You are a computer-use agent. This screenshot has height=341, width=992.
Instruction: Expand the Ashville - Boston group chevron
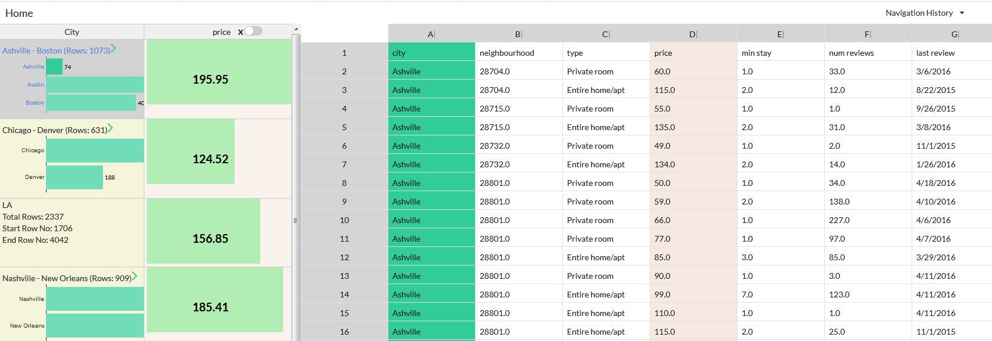tap(114, 49)
